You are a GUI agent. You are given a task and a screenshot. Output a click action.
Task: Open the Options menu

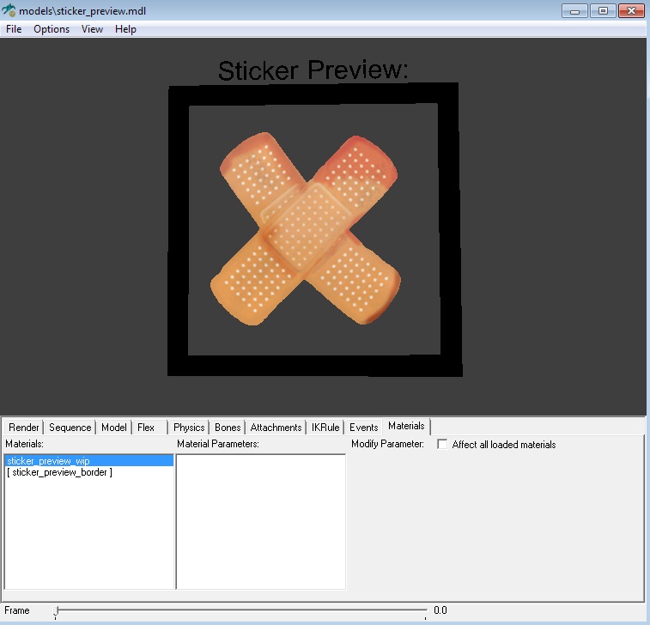point(52,29)
